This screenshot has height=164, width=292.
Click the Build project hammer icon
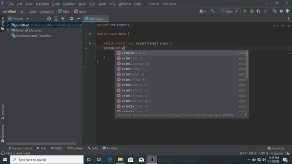coord(213,11)
